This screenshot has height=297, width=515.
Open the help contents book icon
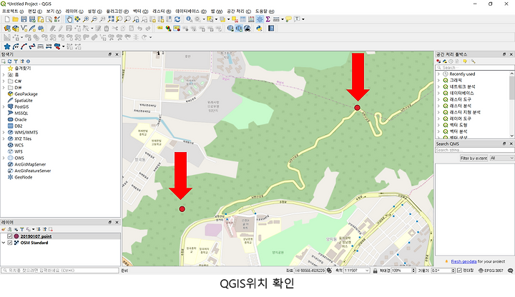point(271,29)
